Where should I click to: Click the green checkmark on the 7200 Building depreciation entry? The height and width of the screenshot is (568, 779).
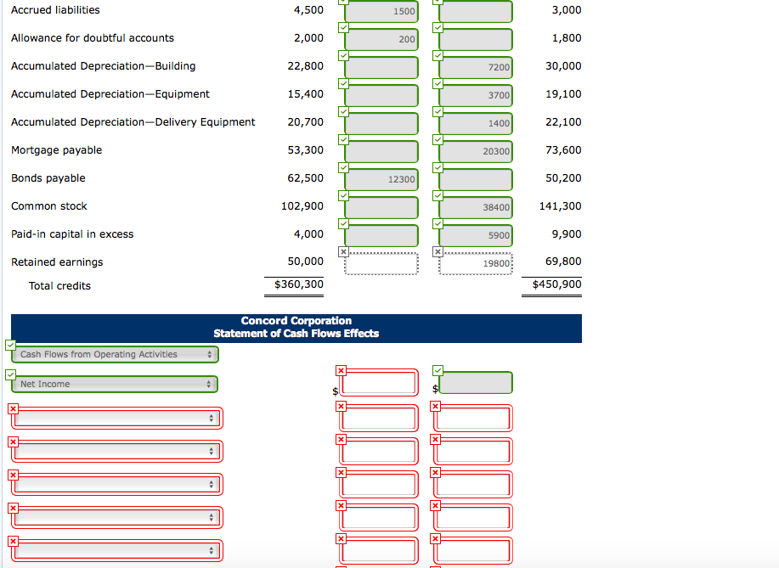click(437, 55)
